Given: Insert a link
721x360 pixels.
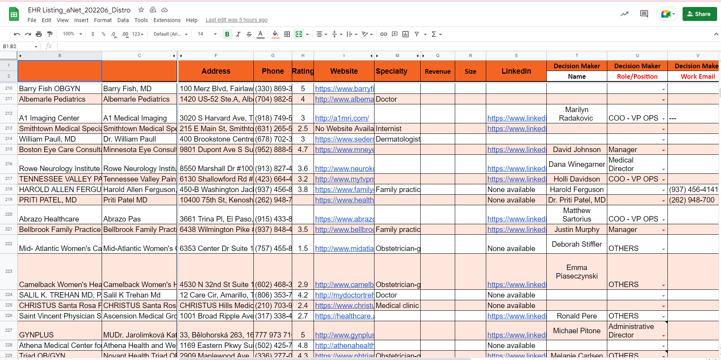Looking at the screenshot, I should point(383,34).
